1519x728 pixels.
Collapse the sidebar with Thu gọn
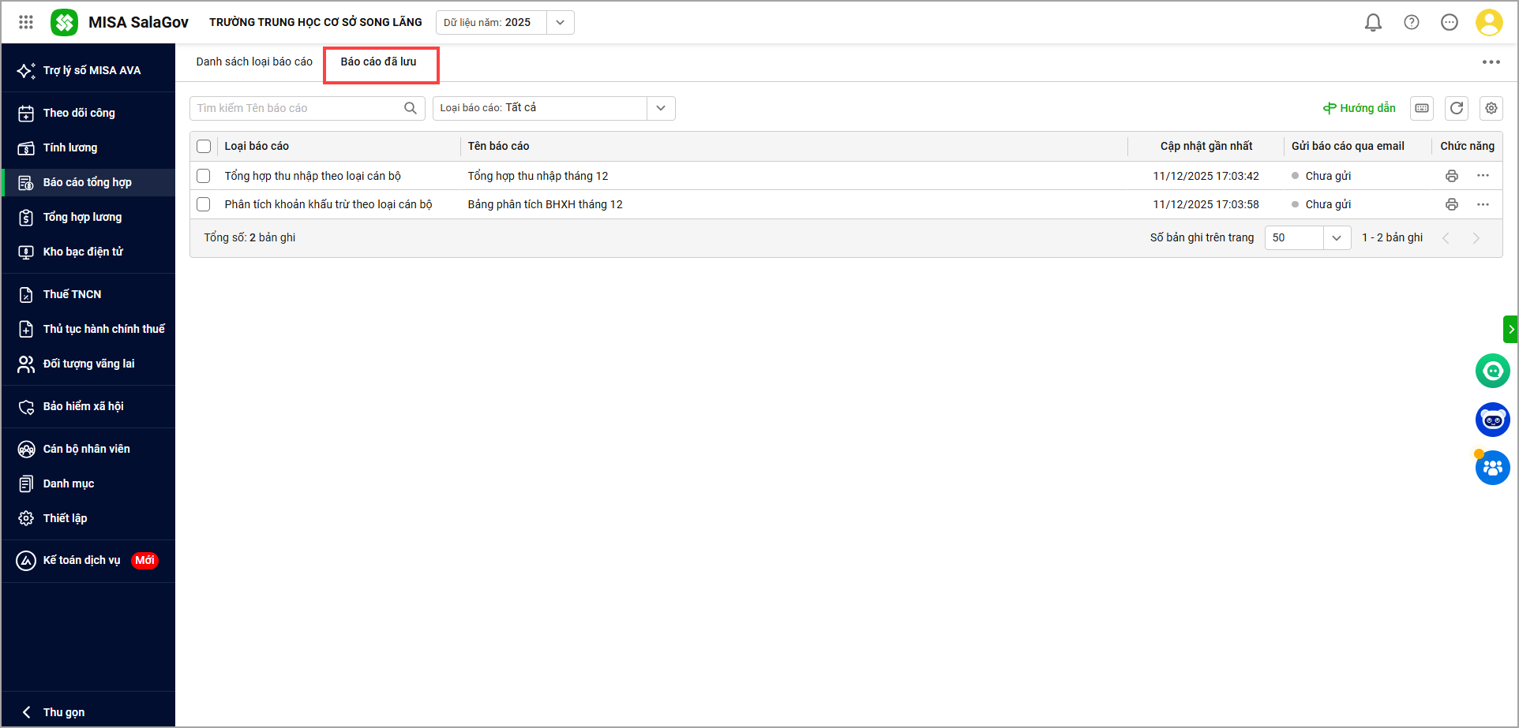point(63,711)
